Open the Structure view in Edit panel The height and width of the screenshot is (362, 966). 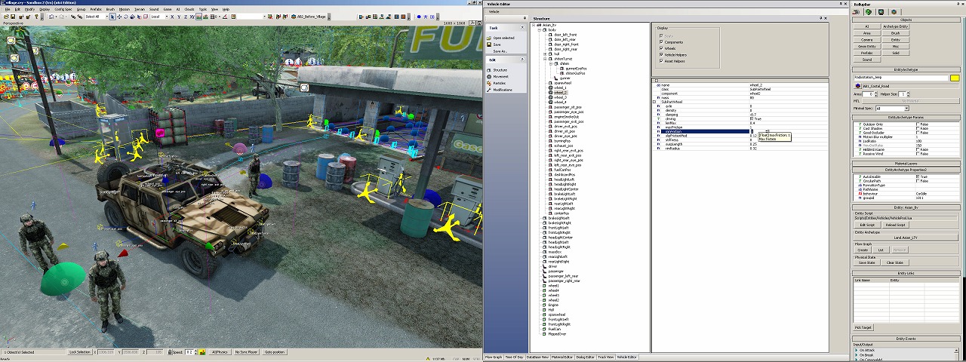tap(500, 69)
